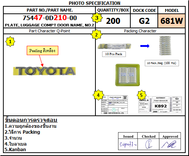Select the 10 Pcs/Pack label box
This screenshot has width=189, height=156.
pos(114,54)
